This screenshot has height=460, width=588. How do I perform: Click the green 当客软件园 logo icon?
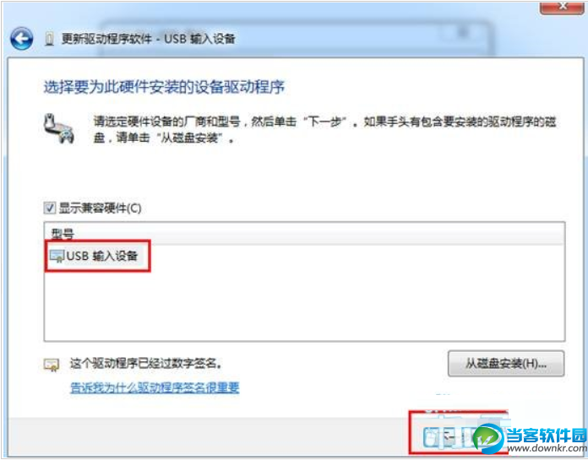488,439
